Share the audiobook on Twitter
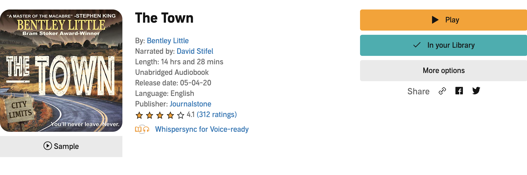This screenshot has height=175, width=527. point(476,91)
